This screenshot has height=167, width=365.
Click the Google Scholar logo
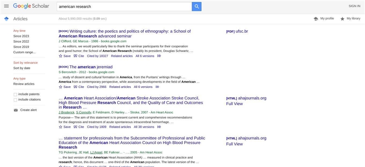click(x=31, y=6)
